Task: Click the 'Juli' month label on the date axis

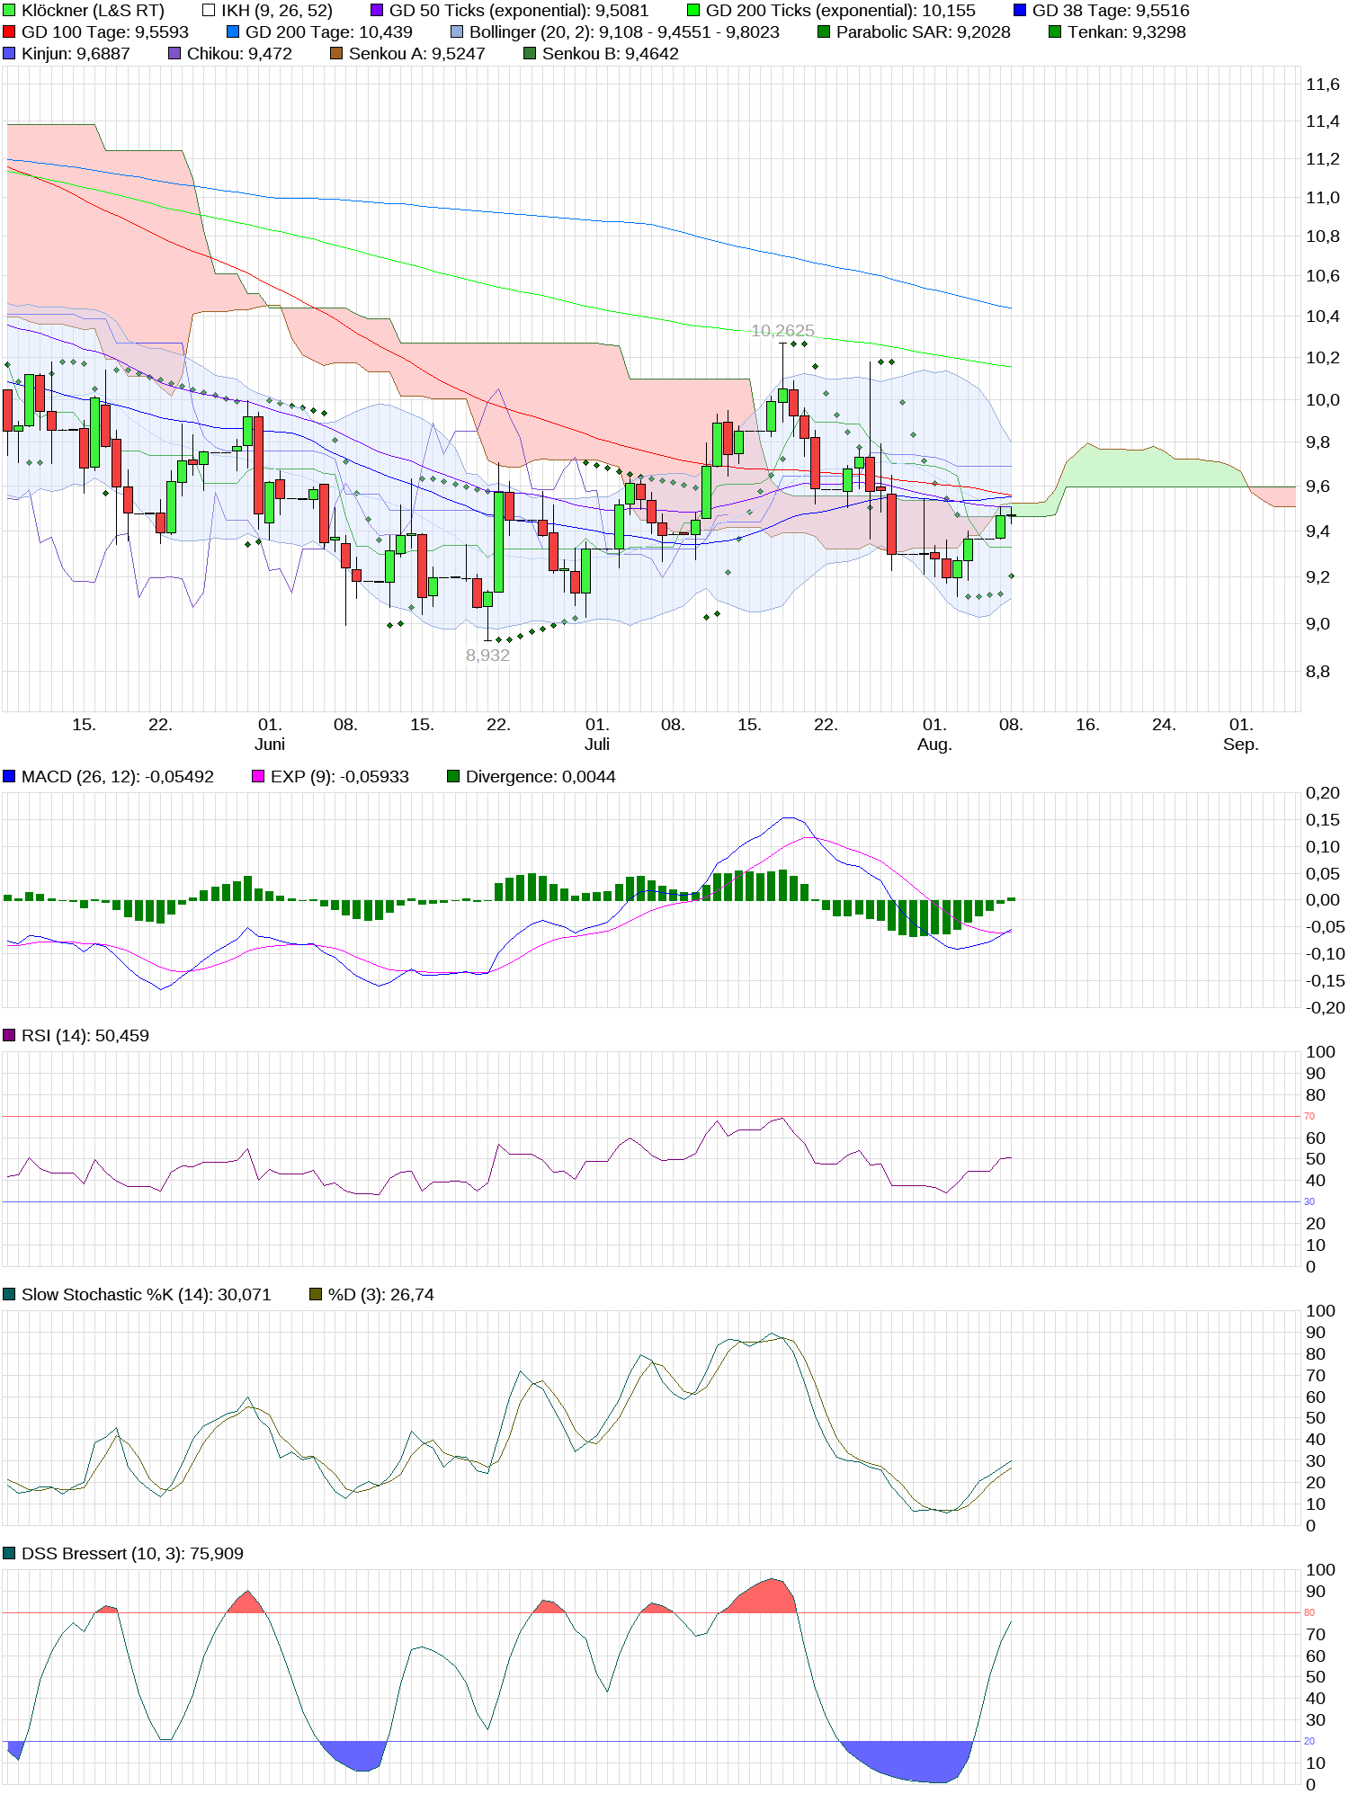Action: click(x=597, y=745)
